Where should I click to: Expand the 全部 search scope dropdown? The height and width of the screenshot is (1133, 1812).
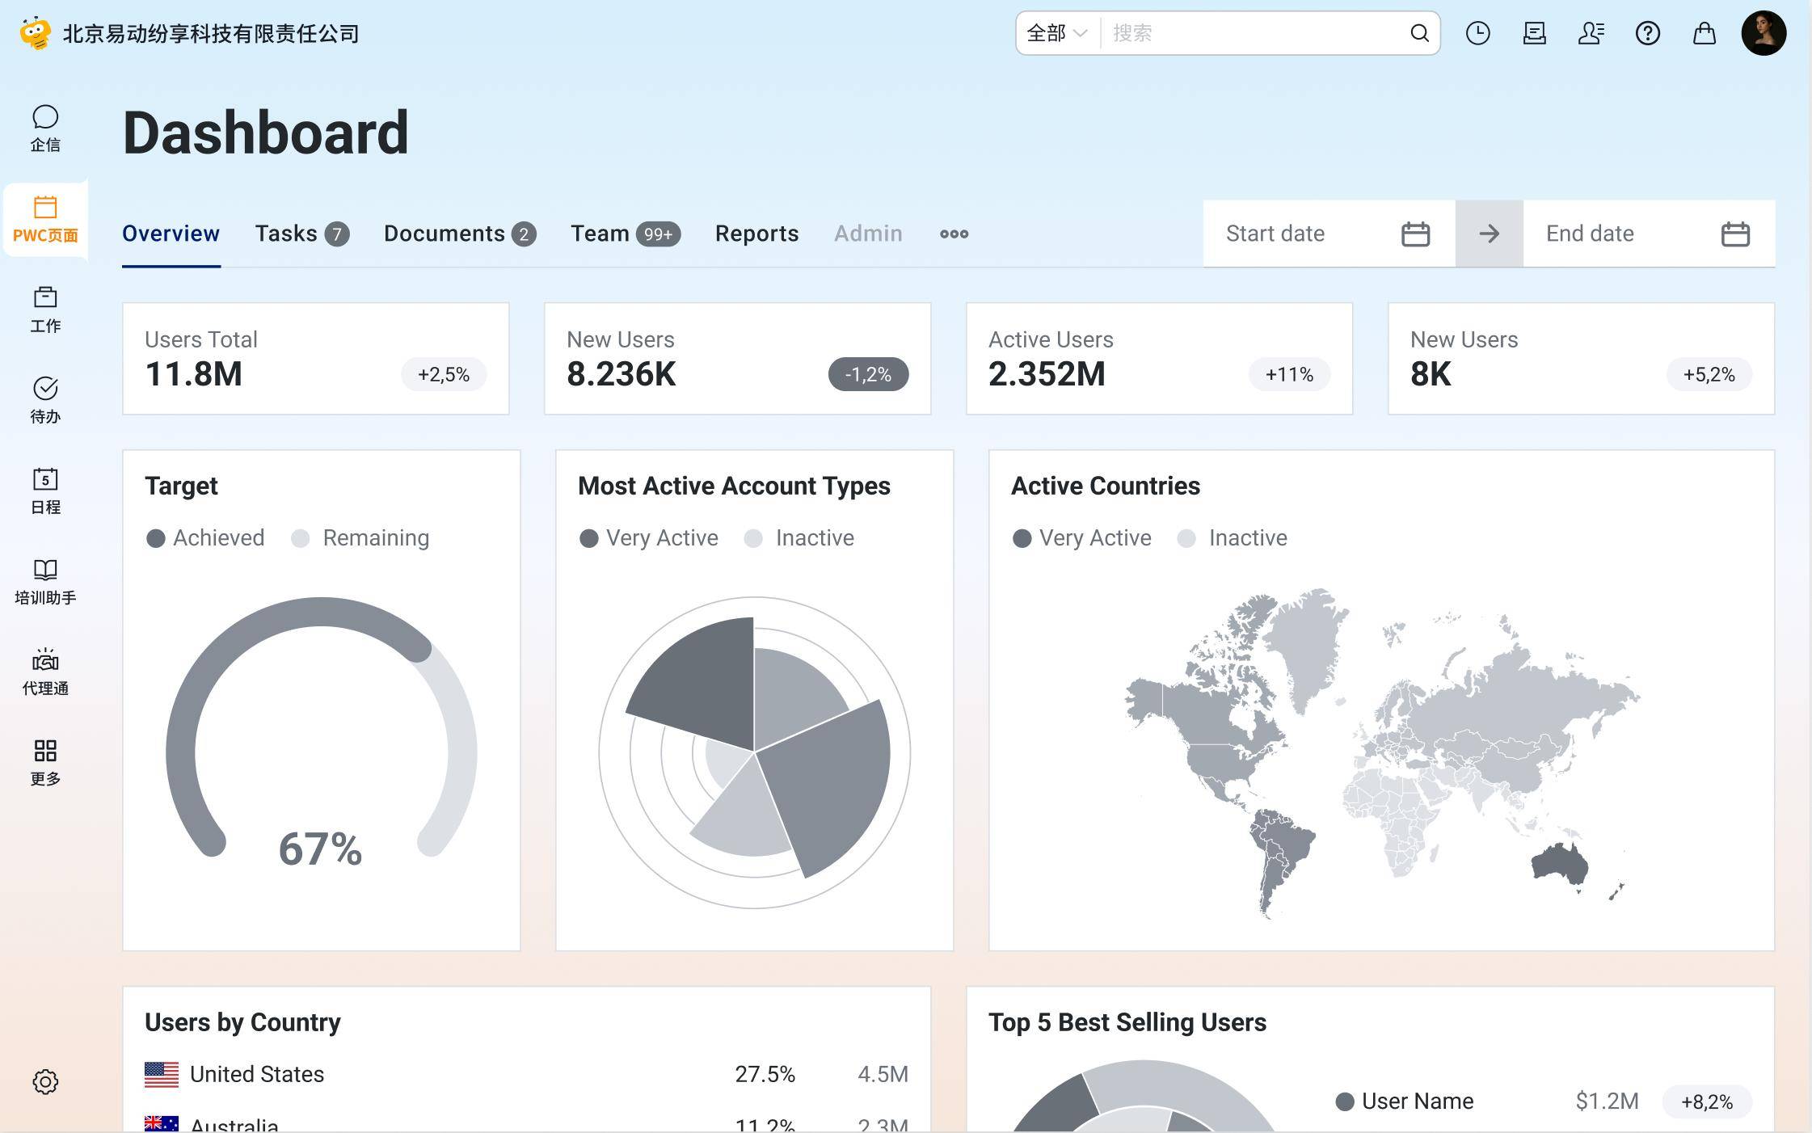click(x=1057, y=33)
